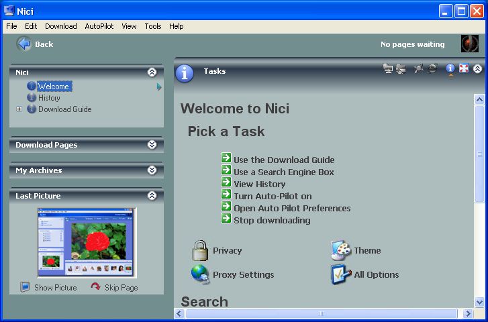The image size is (488, 322).
Task: Open the Edit menu
Action: point(31,26)
